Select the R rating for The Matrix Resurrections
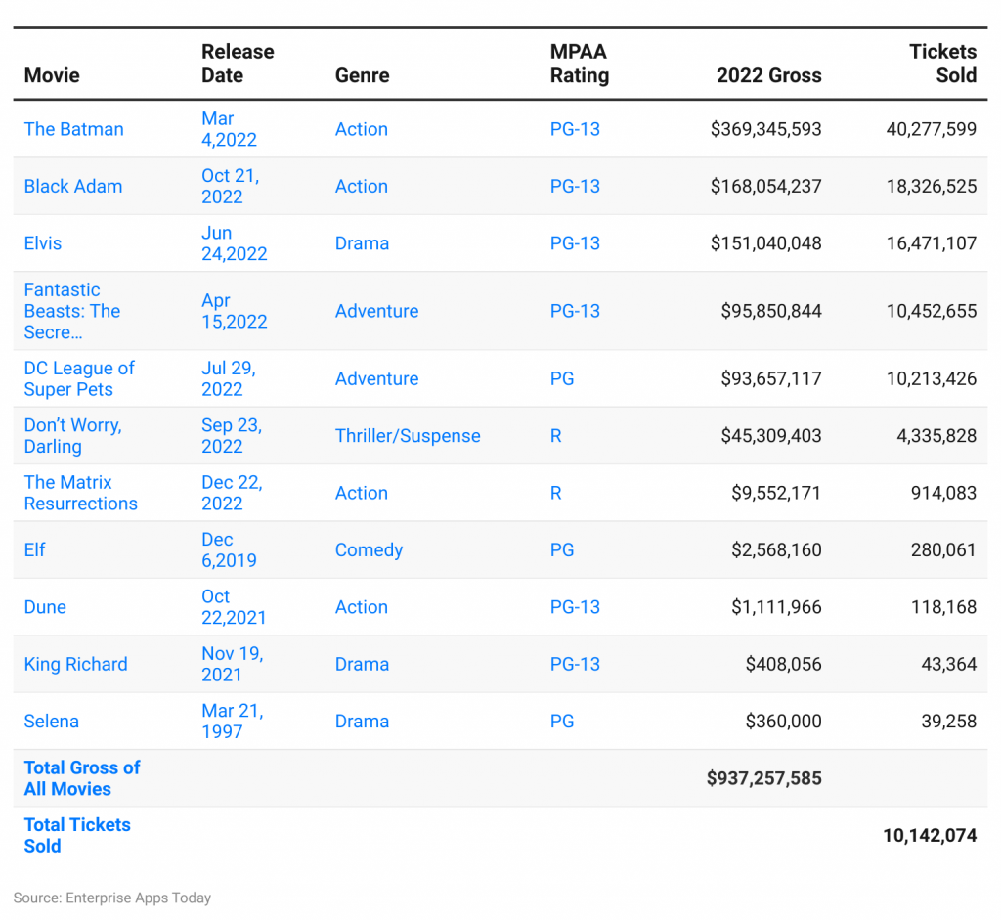The height and width of the screenshot is (920, 1001). click(555, 493)
